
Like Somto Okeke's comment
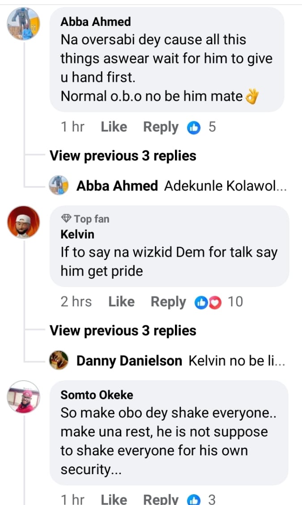114,499
